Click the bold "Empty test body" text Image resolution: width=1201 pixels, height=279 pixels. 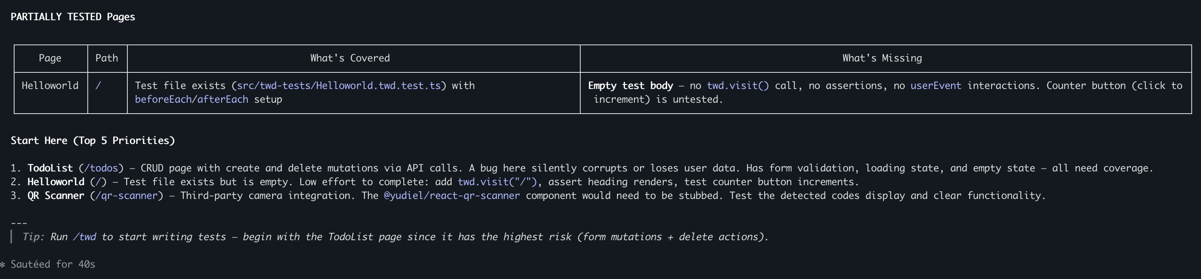(630, 86)
